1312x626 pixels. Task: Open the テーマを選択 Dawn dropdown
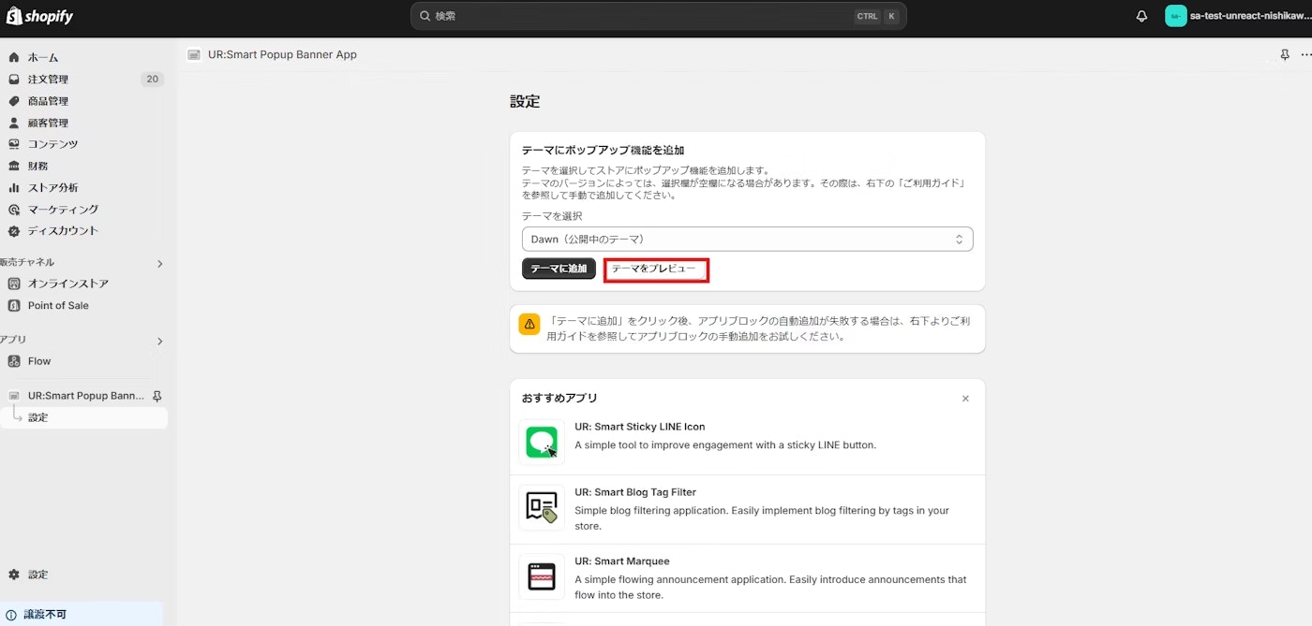[x=747, y=240]
